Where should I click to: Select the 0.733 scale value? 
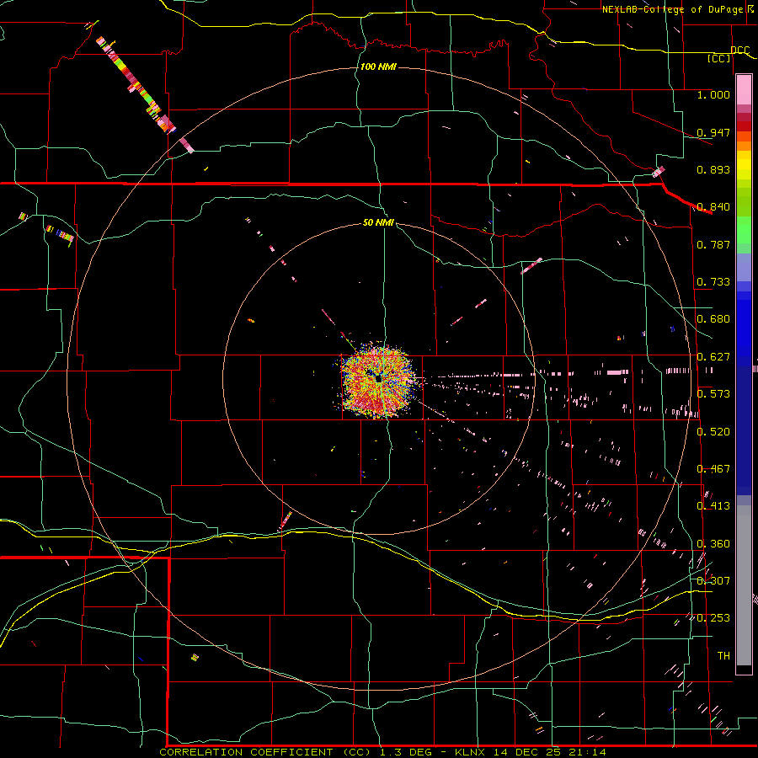tap(713, 282)
